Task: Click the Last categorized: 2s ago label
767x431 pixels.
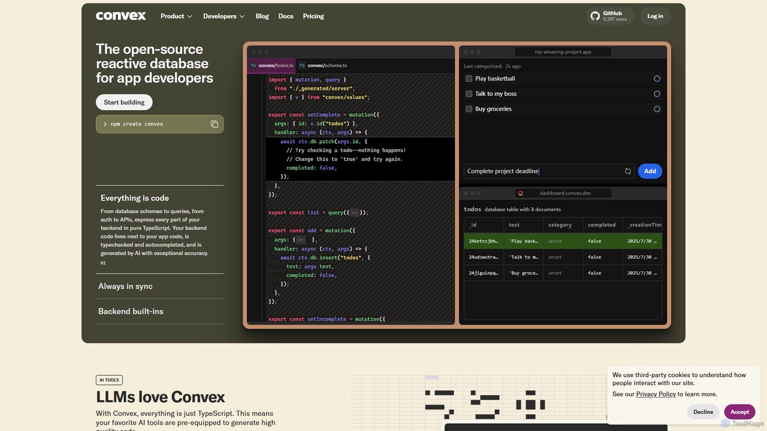Action: pyautogui.click(x=492, y=66)
